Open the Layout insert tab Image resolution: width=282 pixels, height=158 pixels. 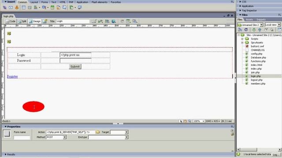coord(34,2)
